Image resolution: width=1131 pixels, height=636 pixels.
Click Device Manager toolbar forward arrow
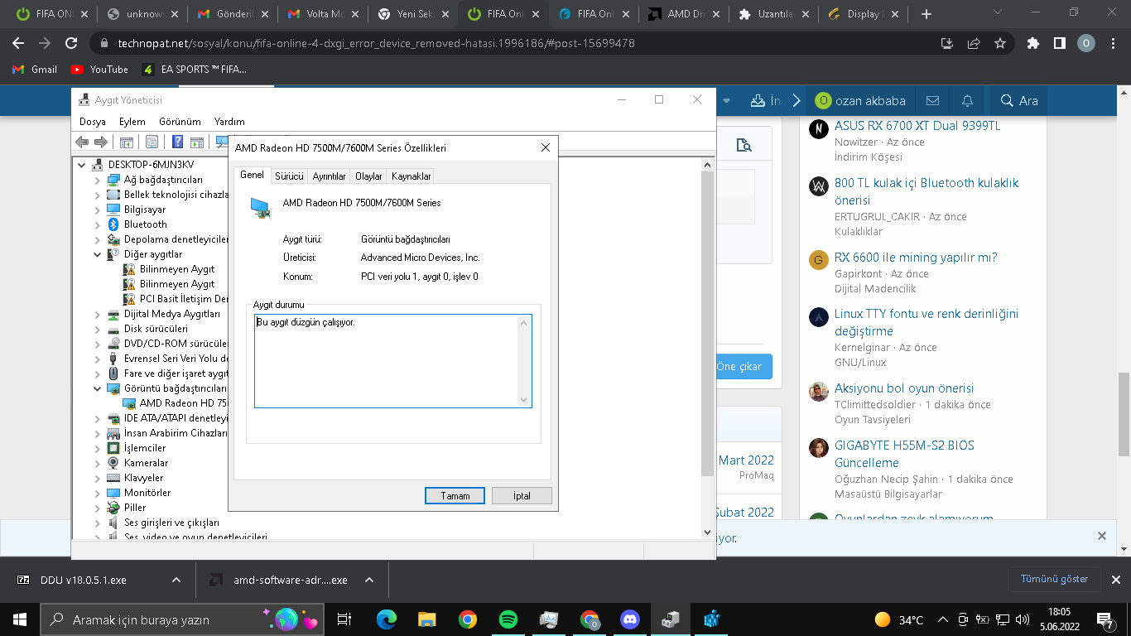[100, 142]
